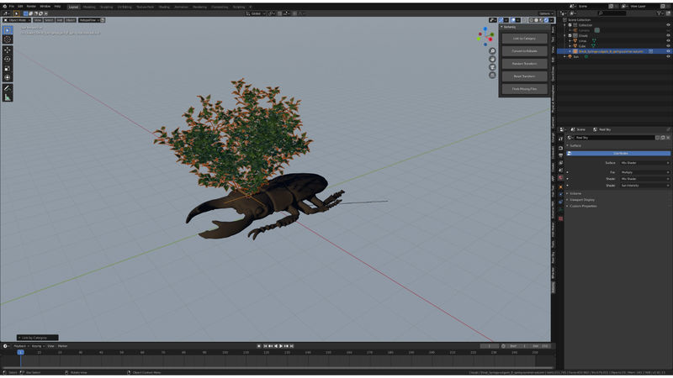
Task: Toggle visibility eye of Cirrus object
Action: coord(668,40)
